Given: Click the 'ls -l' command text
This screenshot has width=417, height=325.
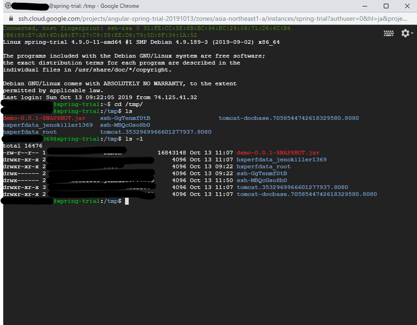Looking at the screenshot, I should pyautogui.click(x=134, y=139).
